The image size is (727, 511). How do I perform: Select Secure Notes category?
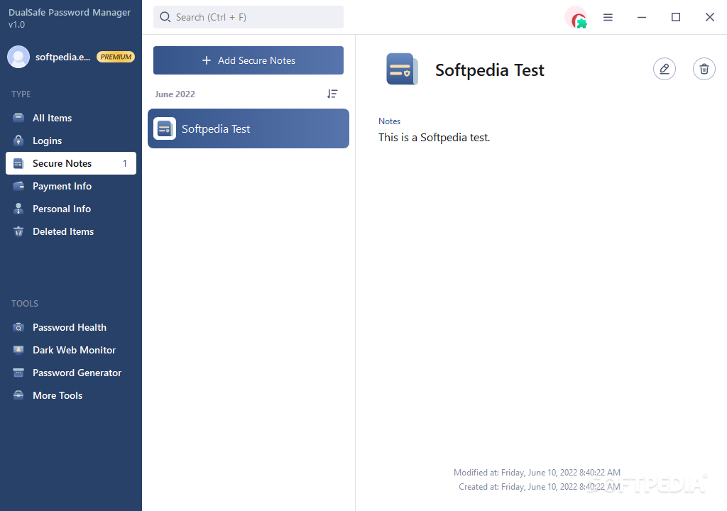[x=71, y=163]
